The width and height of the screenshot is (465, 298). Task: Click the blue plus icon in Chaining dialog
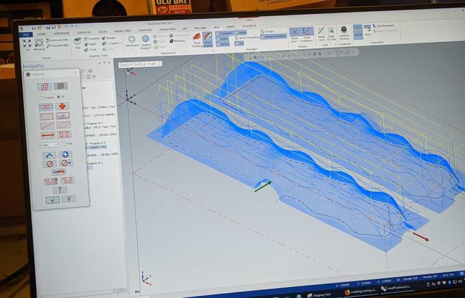coord(65,154)
